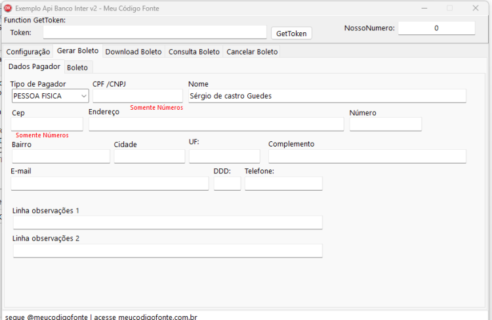
Task: Click the Linha observações 2 field
Action: (x=167, y=251)
